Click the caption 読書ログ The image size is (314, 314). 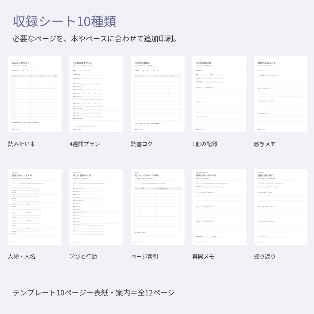pos(142,144)
